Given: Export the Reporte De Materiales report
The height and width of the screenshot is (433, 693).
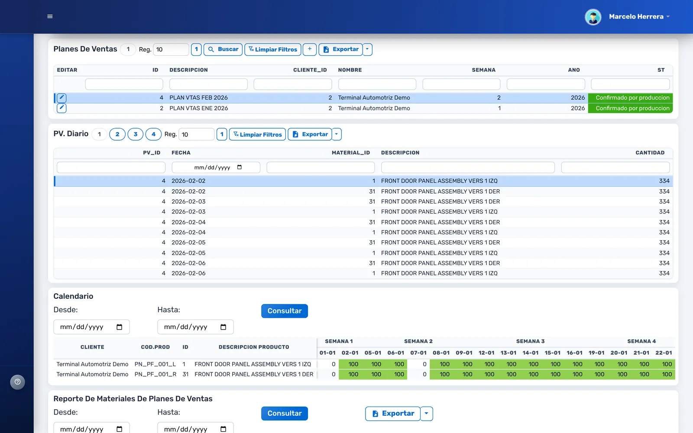Looking at the screenshot, I should coord(393,414).
